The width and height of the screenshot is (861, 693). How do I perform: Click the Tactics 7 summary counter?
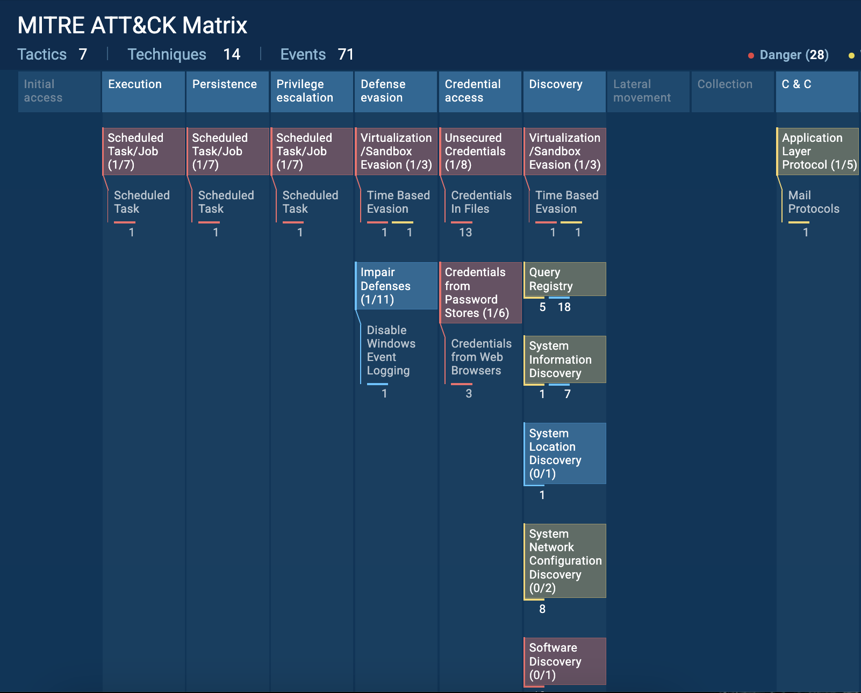(x=52, y=54)
